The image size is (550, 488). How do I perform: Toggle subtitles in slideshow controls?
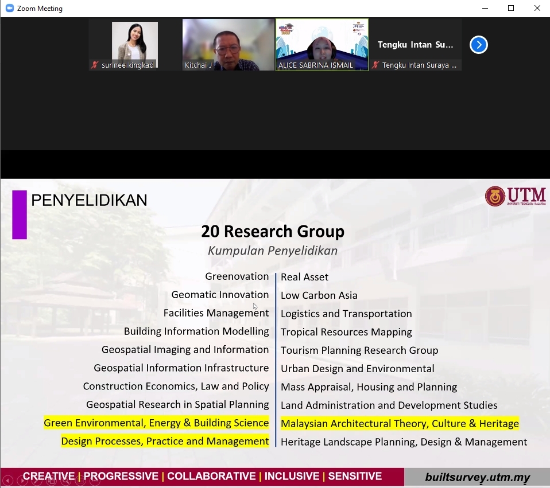tap(80, 481)
